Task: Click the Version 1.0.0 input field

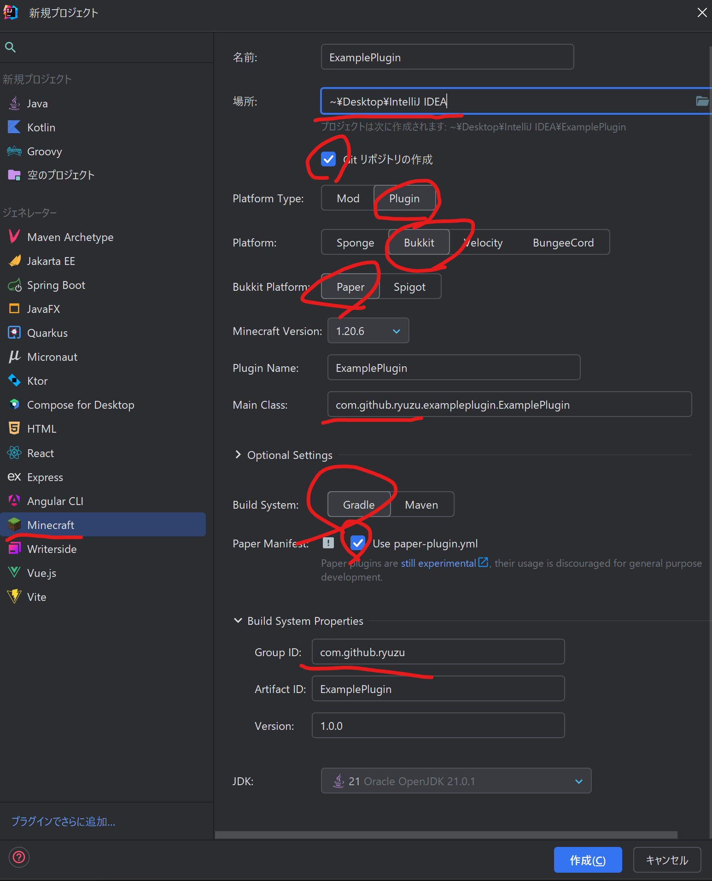Action: point(438,725)
